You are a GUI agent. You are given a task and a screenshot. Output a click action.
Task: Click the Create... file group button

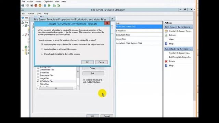(93, 68)
